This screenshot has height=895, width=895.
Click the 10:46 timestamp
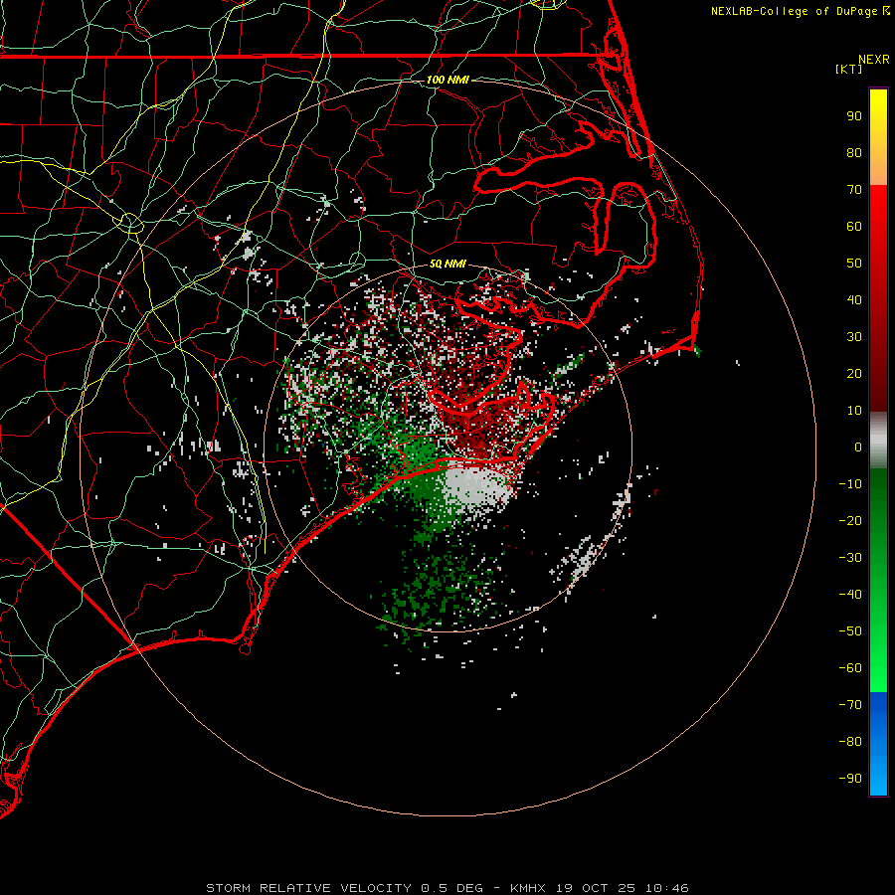click(667, 888)
